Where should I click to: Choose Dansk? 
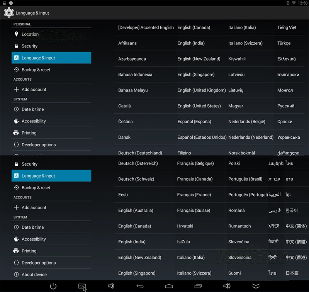pyautogui.click(x=124, y=138)
